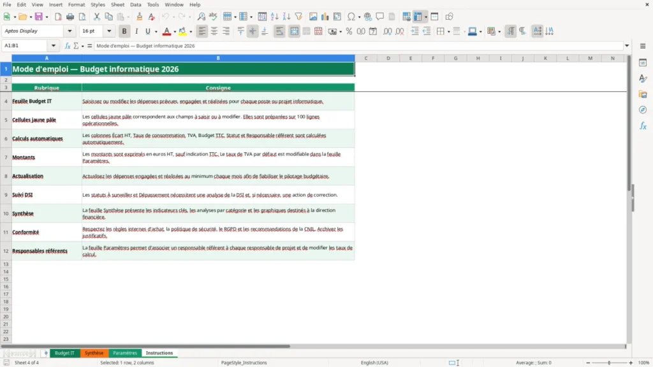Open the Data menu
The image size is (653, 367).
tap(135, 4)
